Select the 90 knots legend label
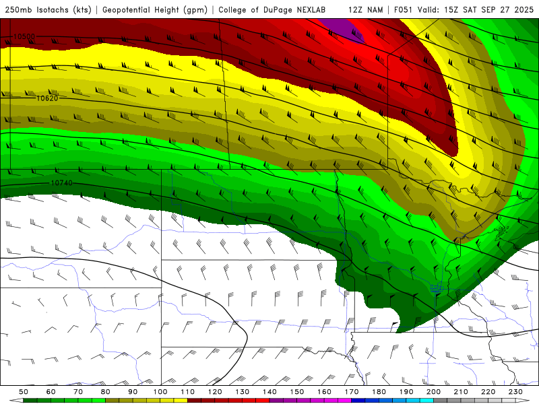Viewport: 539px width, 404px height. click(x=133, y=392)
